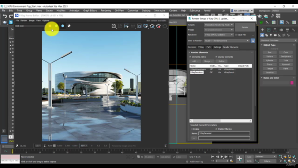The image size is (298, 168).
Task: Click the Redo arrow in main toolbar
Action: coord(11,16)
